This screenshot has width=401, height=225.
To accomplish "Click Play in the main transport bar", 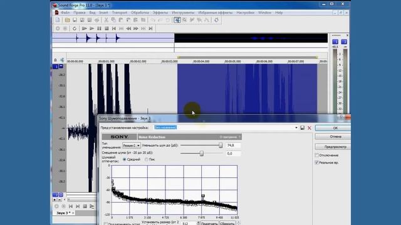I will (x=92, y=29).
